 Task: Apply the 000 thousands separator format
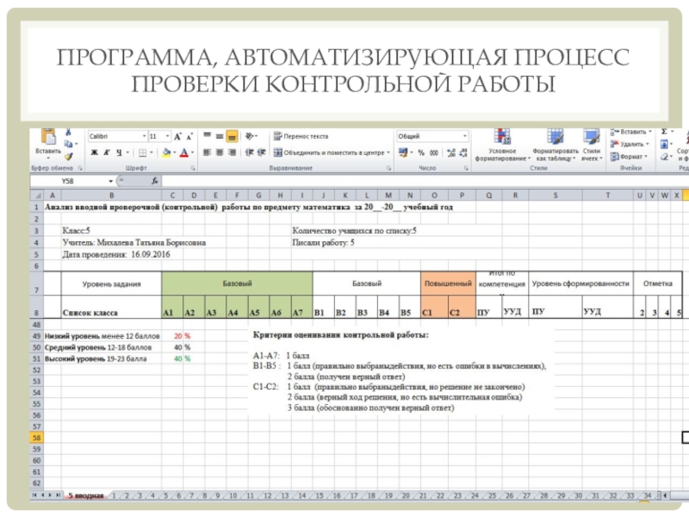click(x=434, y=153)
